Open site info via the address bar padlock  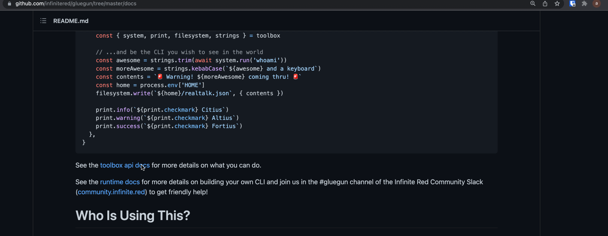click(10, 3)
